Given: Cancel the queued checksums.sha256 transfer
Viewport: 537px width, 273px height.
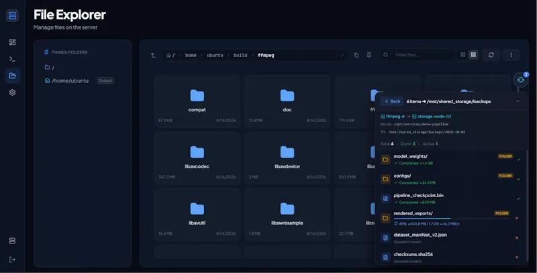Looking at the screenshot, I should click(517, 258).
